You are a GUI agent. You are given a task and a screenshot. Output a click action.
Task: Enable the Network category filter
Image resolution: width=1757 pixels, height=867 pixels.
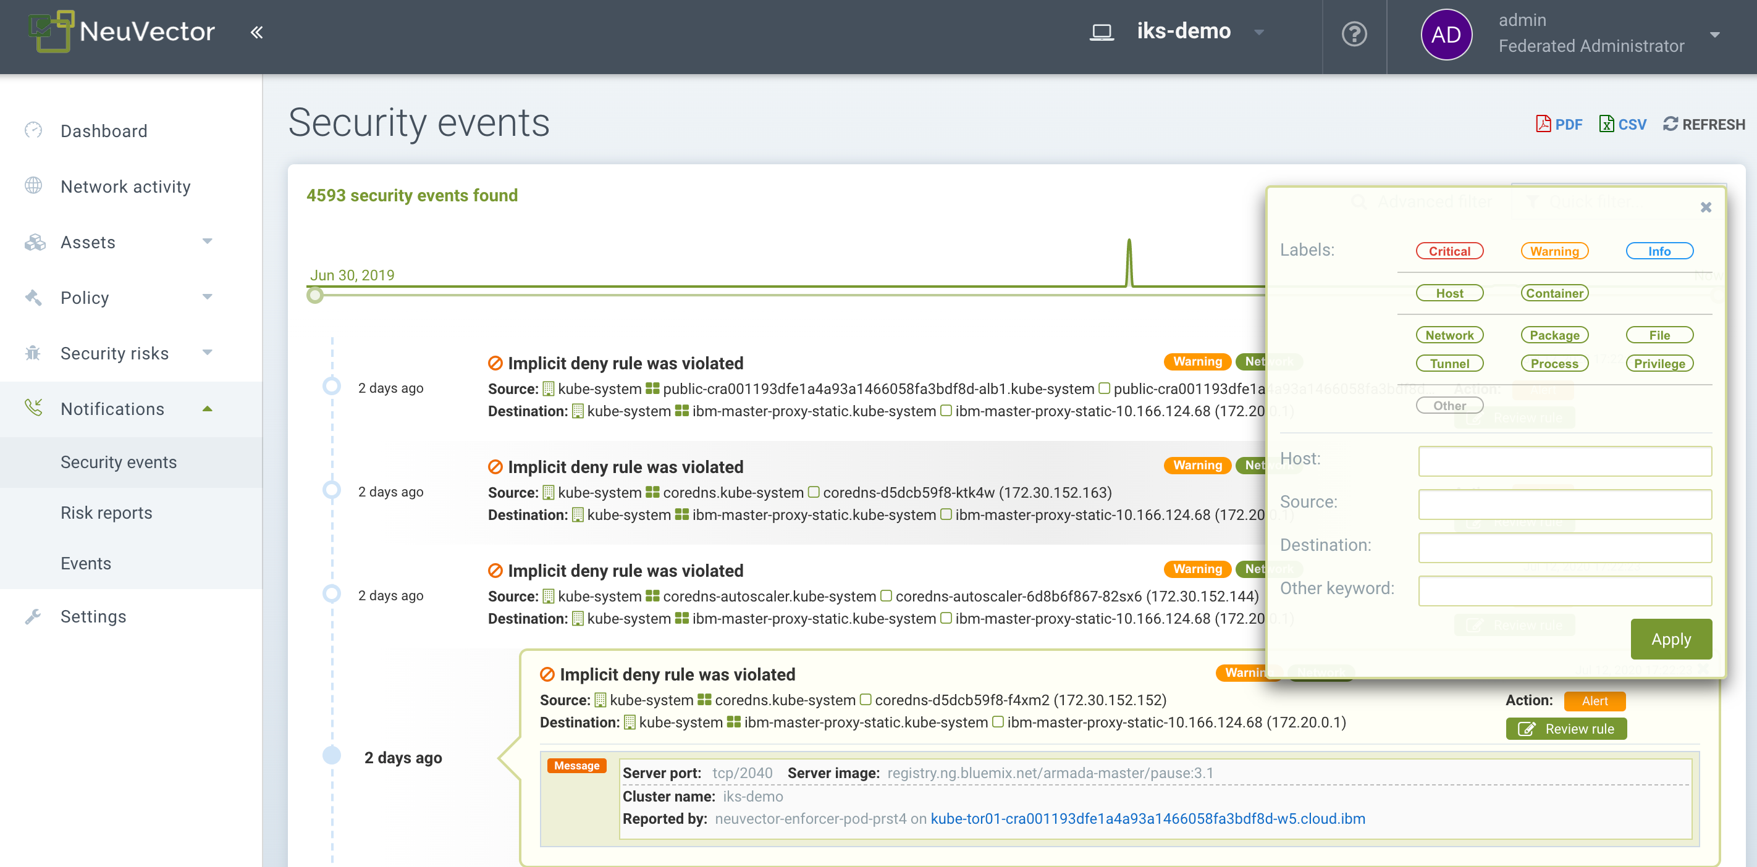pos(1449,335)
